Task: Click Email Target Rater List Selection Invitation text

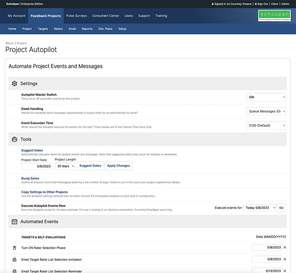Action: (x=51, y=260)
